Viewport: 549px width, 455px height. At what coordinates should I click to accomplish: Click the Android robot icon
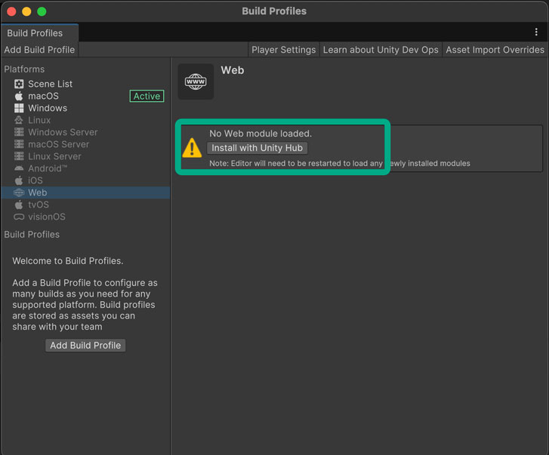tap(19, 168)
